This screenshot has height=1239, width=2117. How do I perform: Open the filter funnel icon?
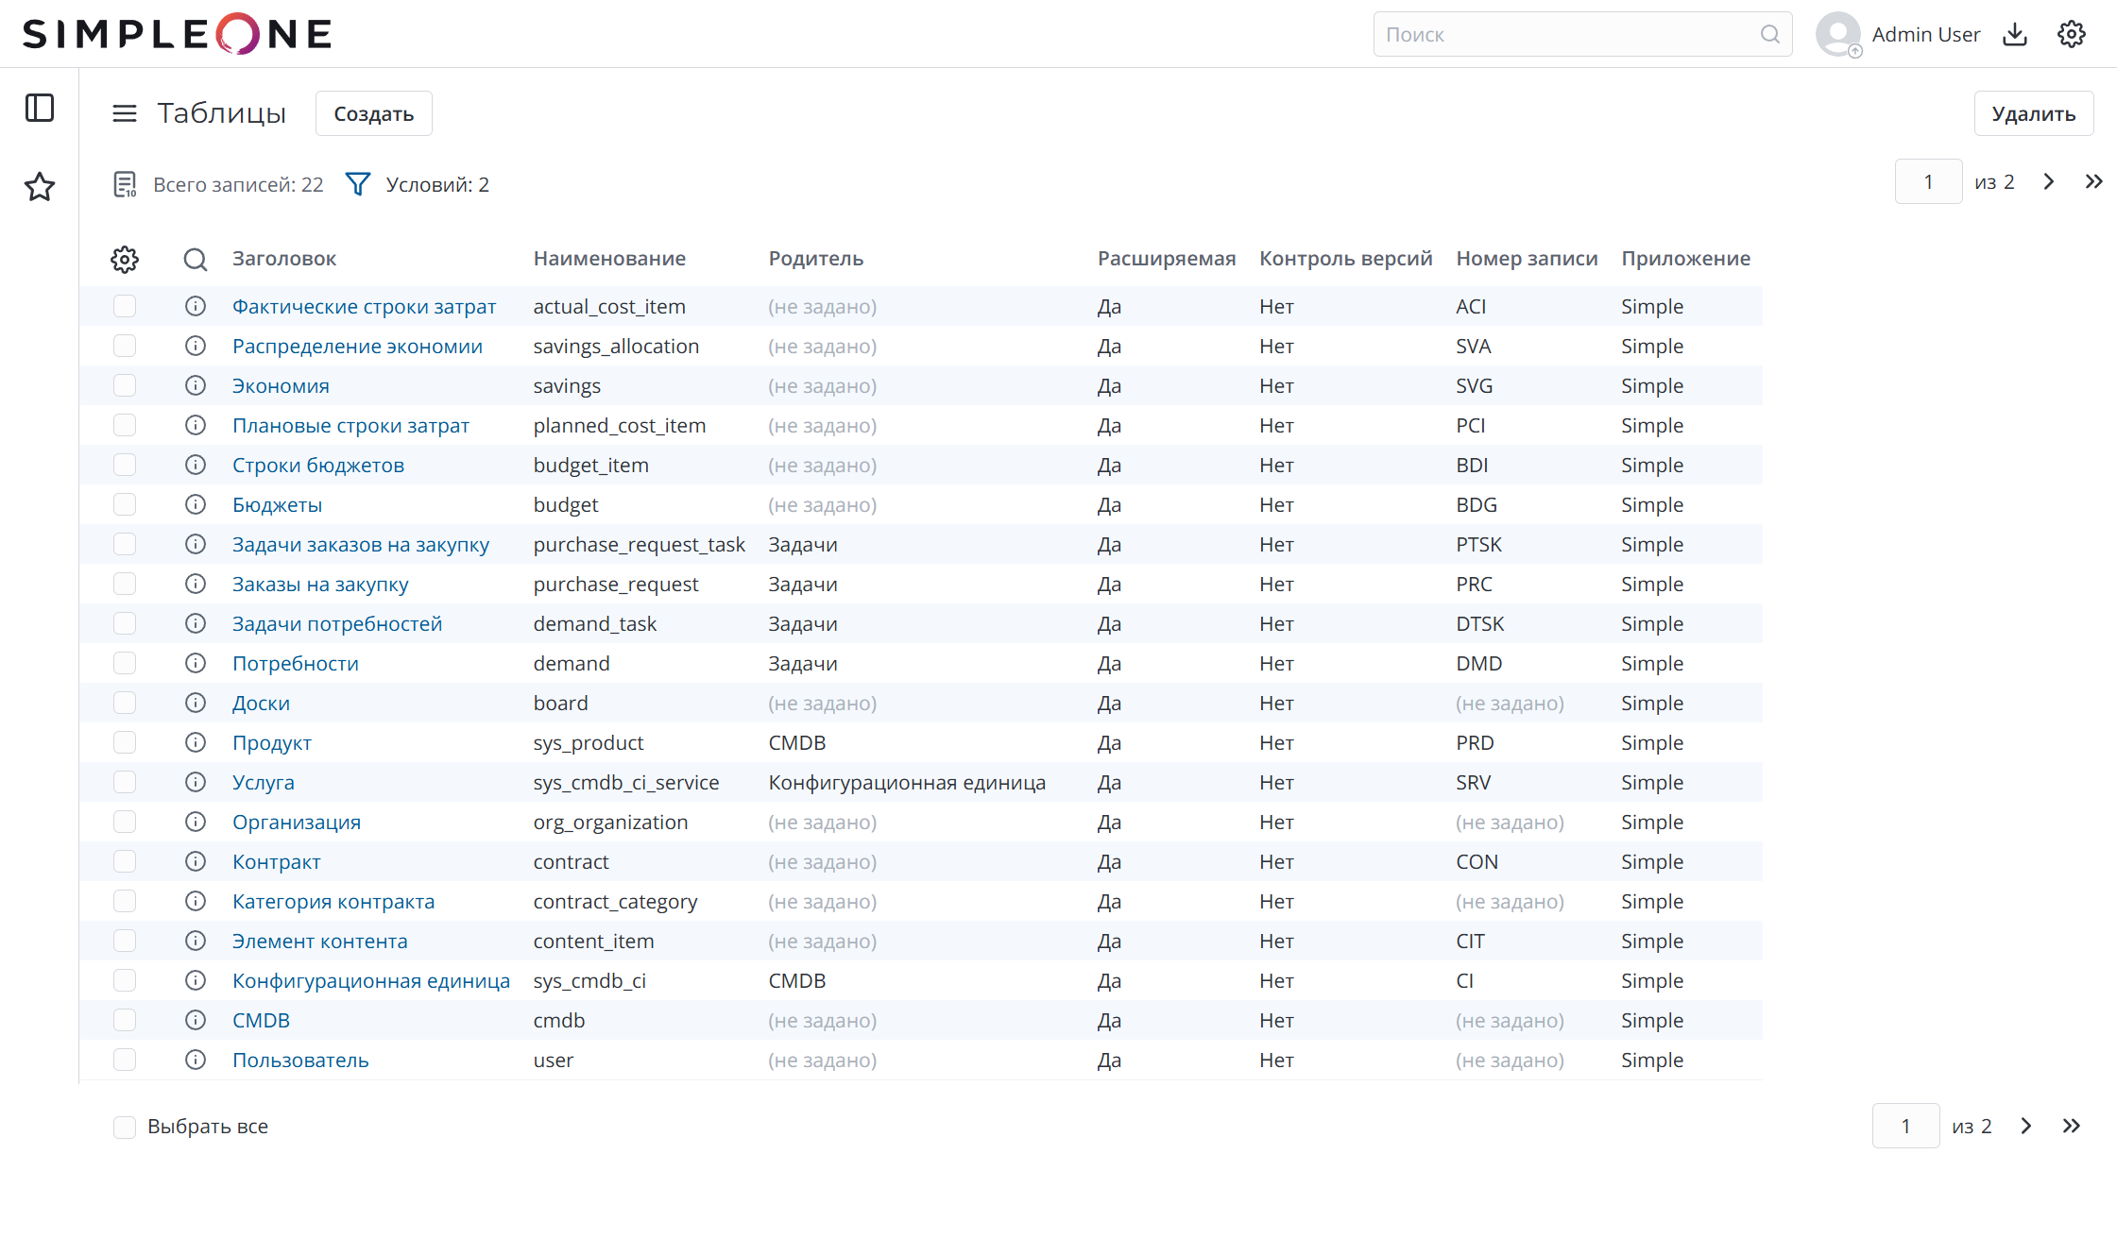(x=358, y=184)
